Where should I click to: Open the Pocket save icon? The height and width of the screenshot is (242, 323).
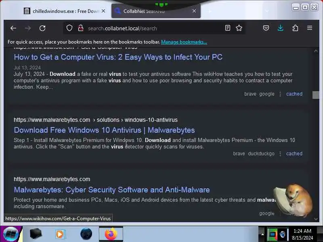[x=266, y=28]
